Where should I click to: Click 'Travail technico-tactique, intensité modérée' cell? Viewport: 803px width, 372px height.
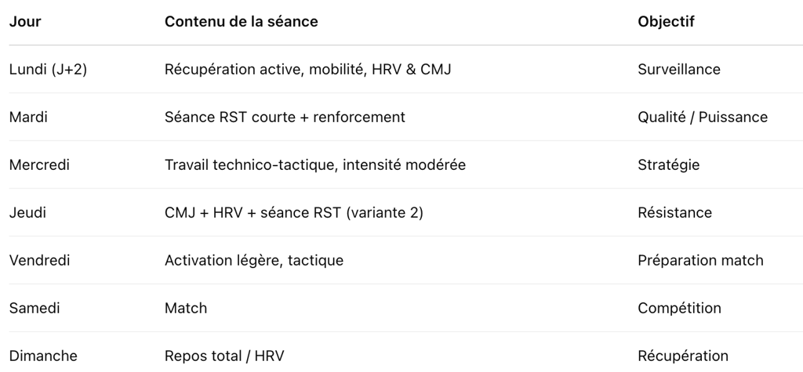point(315,165)
